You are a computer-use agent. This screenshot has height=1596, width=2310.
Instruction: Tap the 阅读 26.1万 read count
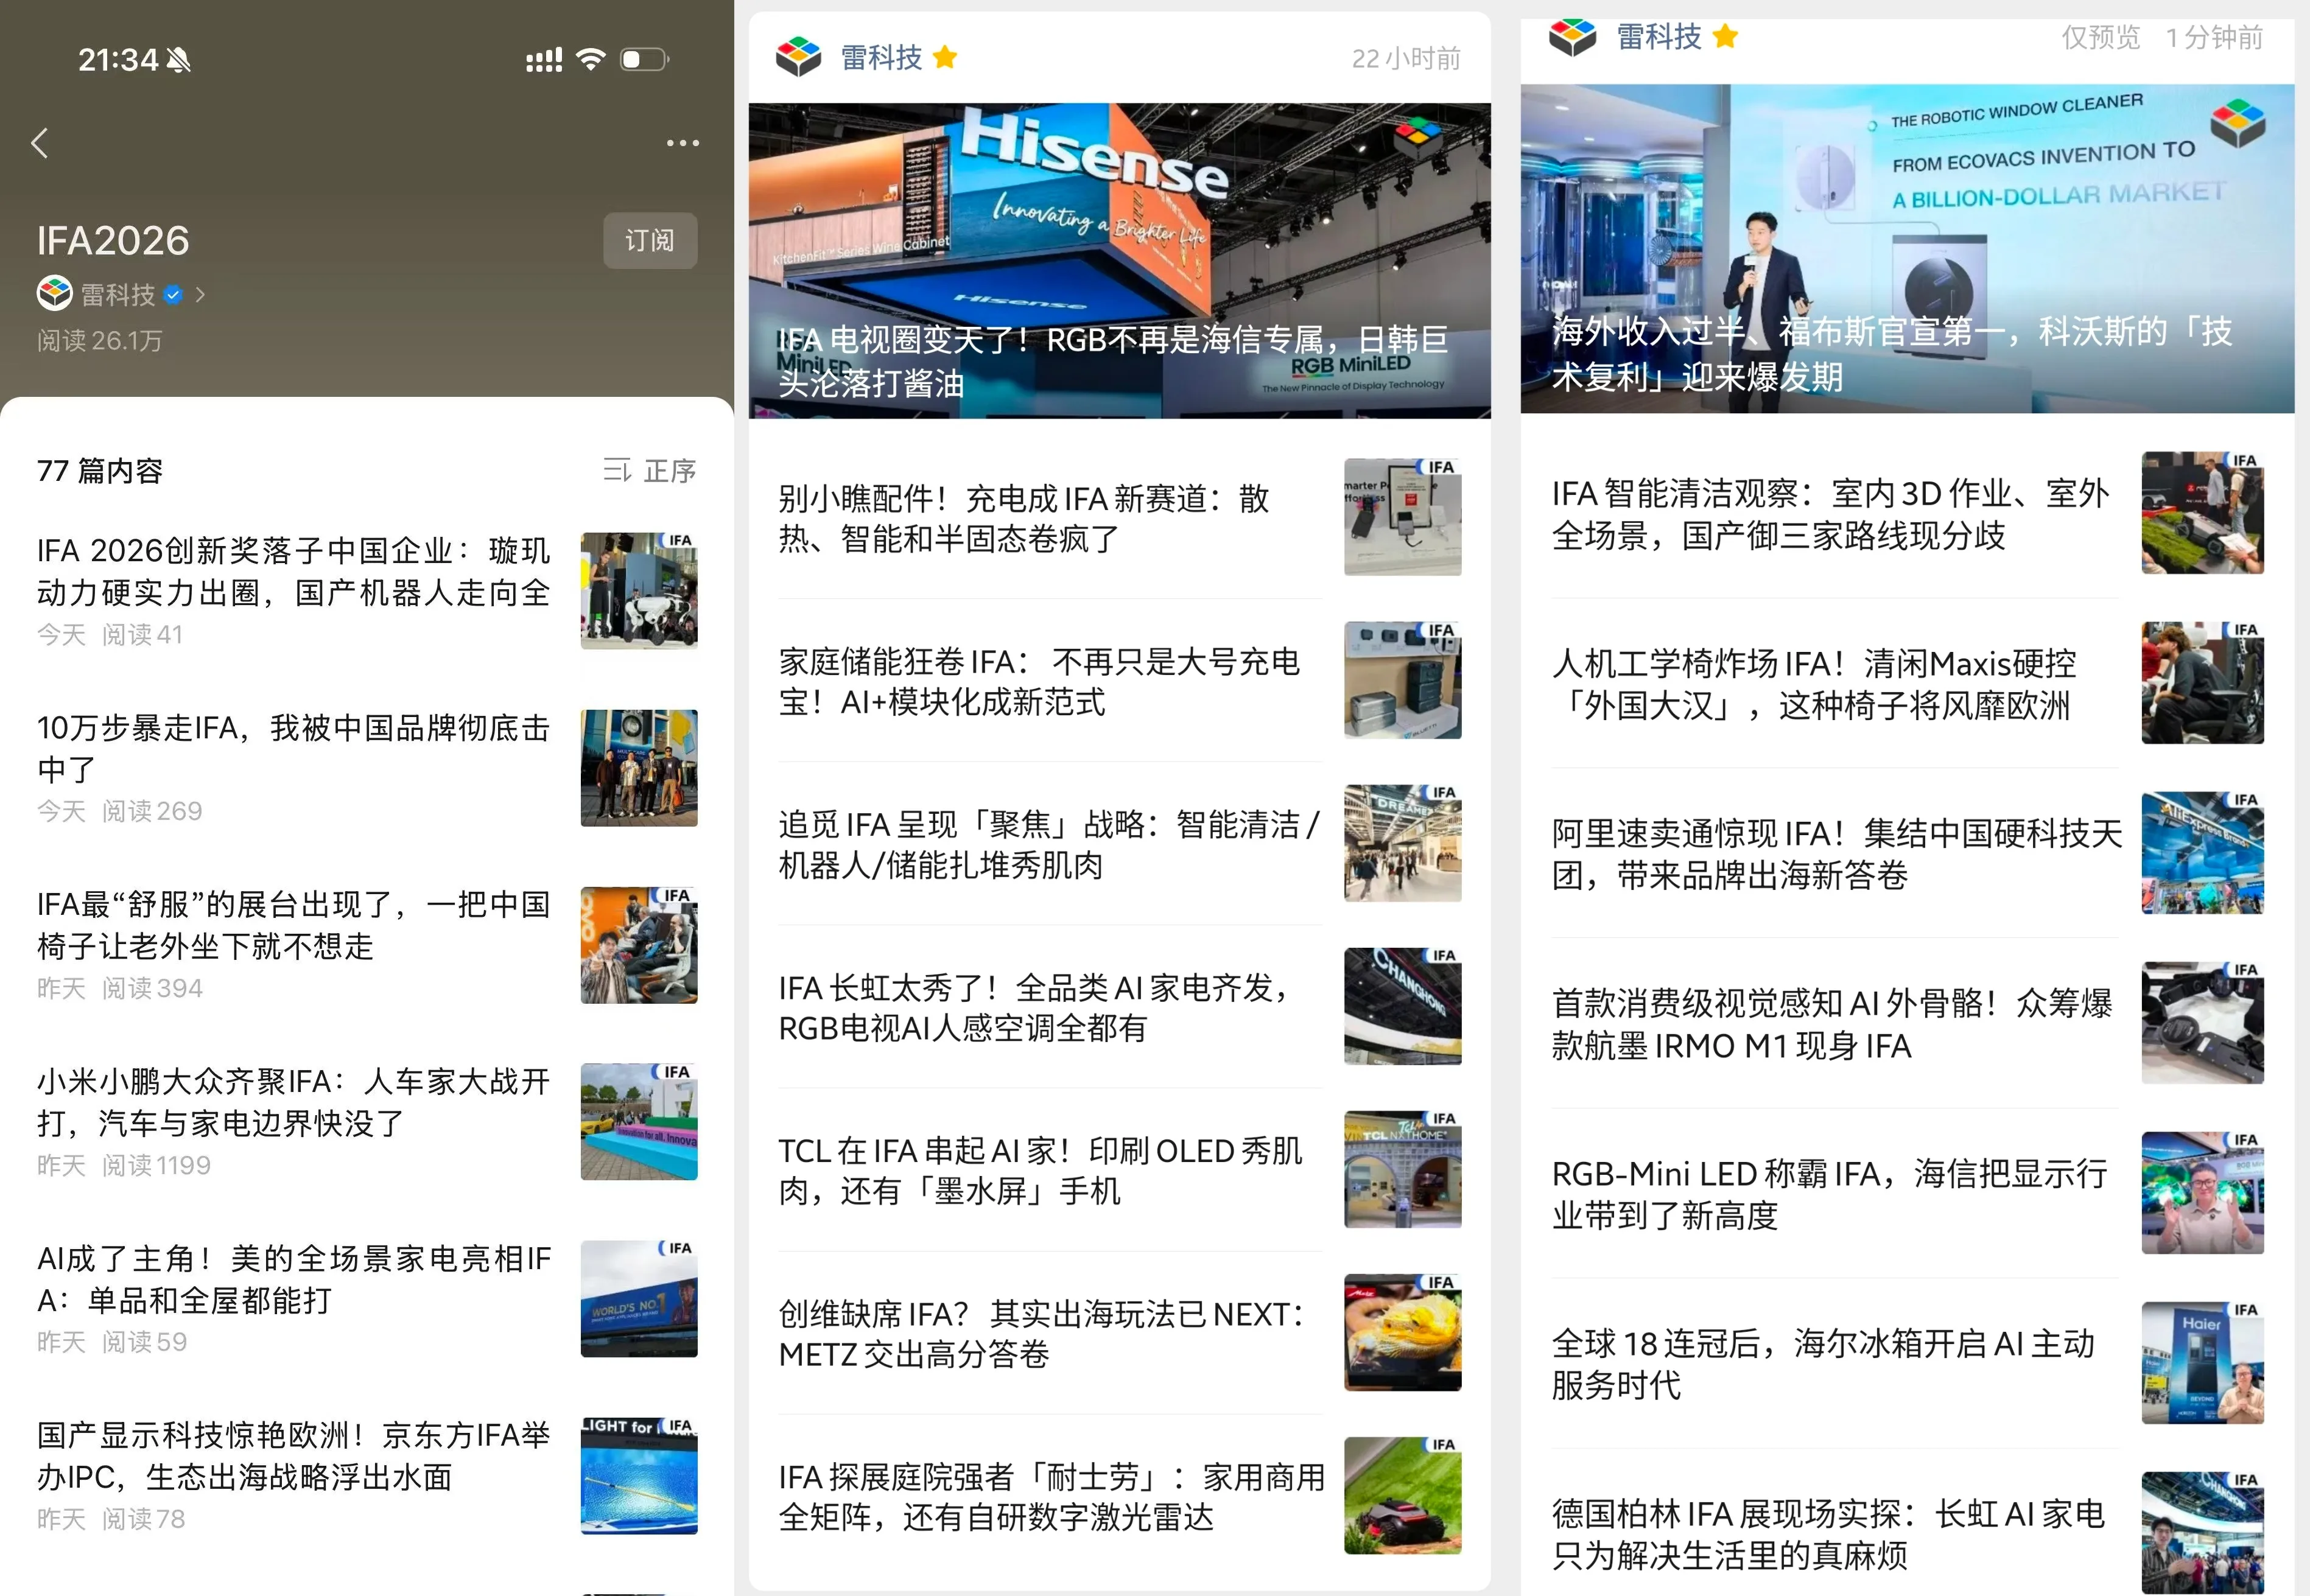(x=99, y=341)
